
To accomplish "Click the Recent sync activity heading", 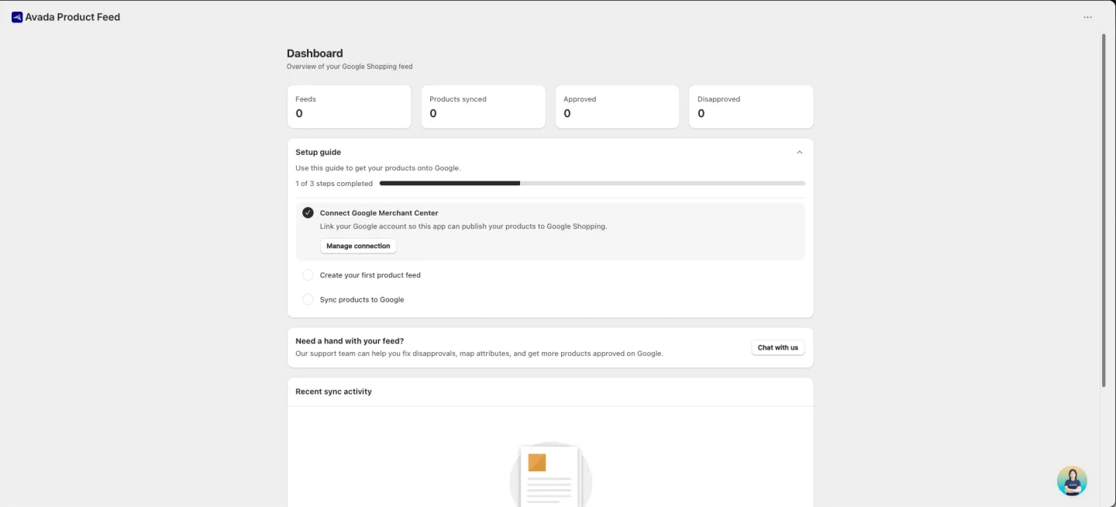I will pyautogui.click(x=334, y=391).
